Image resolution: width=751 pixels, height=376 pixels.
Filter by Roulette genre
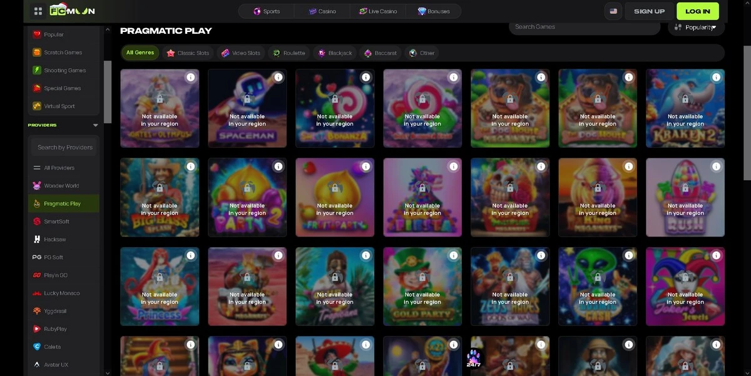pyautogui.click(x=289, y=53)
